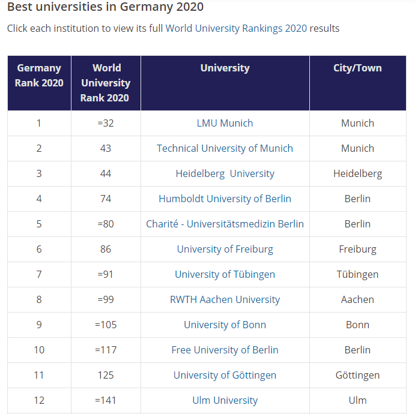This screenshot has width=415, height=414.
Task: Open World University Rankings 2020 link
Action: [236, 29]
